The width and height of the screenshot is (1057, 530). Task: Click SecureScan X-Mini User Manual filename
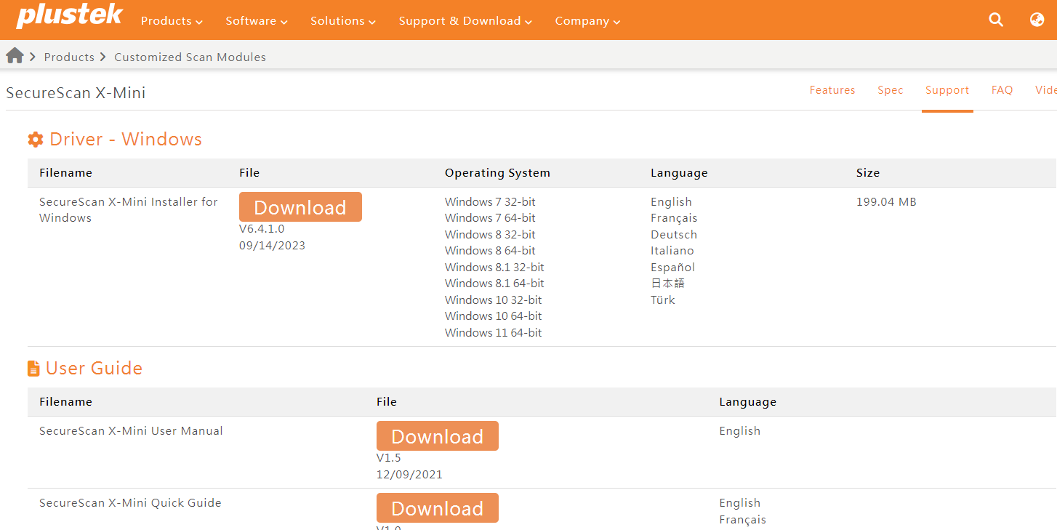tap(131, 431)
